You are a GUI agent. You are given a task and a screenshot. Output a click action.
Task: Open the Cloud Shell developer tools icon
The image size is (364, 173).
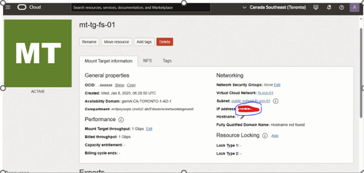316,8
